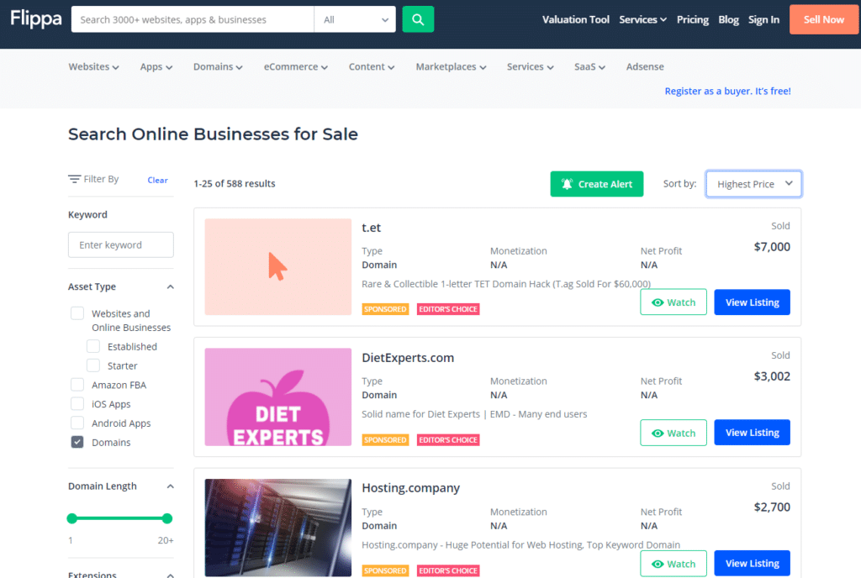Click the $7,000 sold price
The image size is (861, 578).
click(772, 247)
